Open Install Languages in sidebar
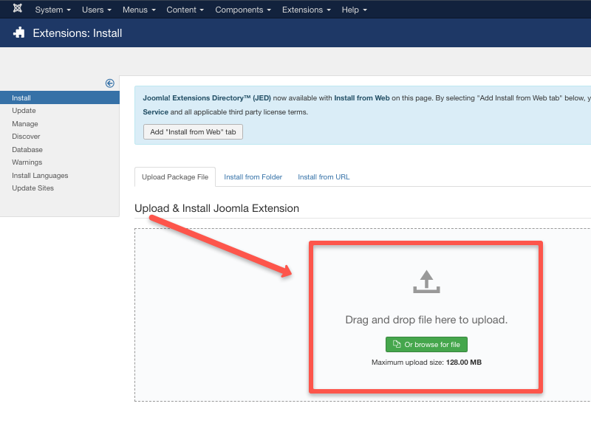Screen dimensions: 591x443 point(40,176)
